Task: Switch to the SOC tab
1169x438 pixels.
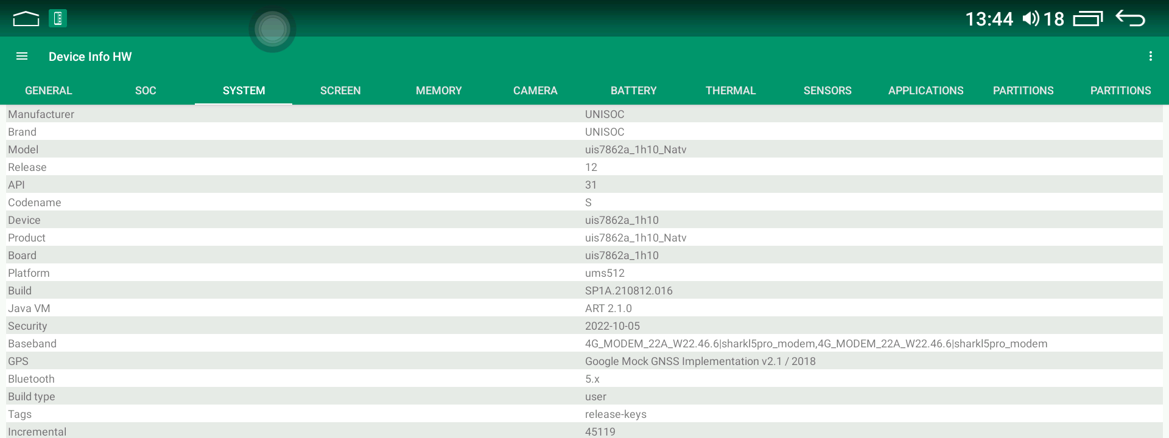Action: click(146, 91)
